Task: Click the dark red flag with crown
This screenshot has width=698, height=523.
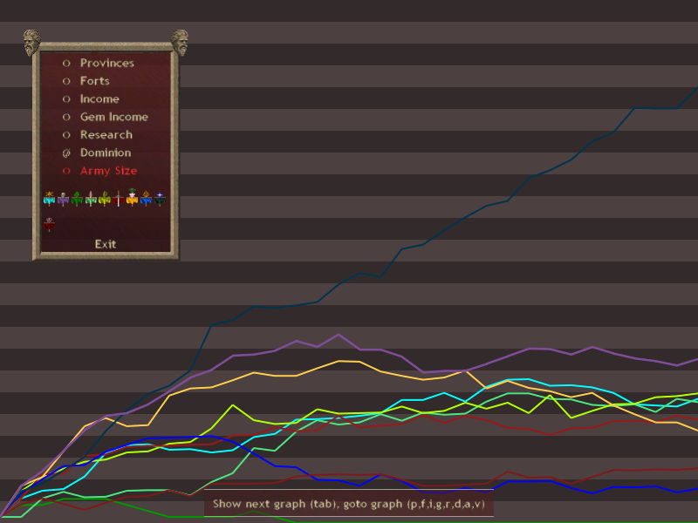Action: point(49,225)
